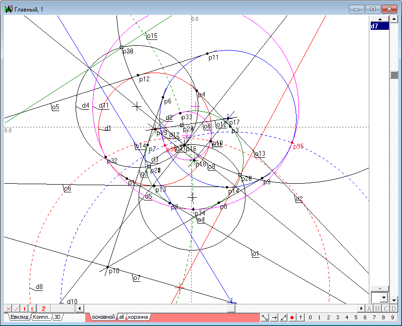Click digit 2 in bottom number row
This screenshot has width=402, height=326.
[328, 317]
